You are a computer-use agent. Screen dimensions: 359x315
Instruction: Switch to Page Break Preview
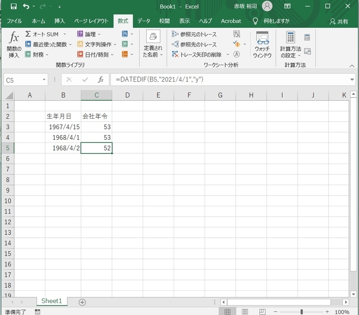(263, 311)
